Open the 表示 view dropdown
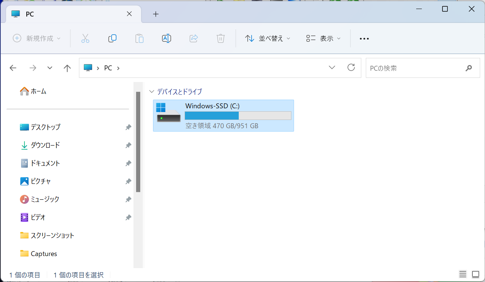Screen dimensions: 485x282 tap(323, 38)
